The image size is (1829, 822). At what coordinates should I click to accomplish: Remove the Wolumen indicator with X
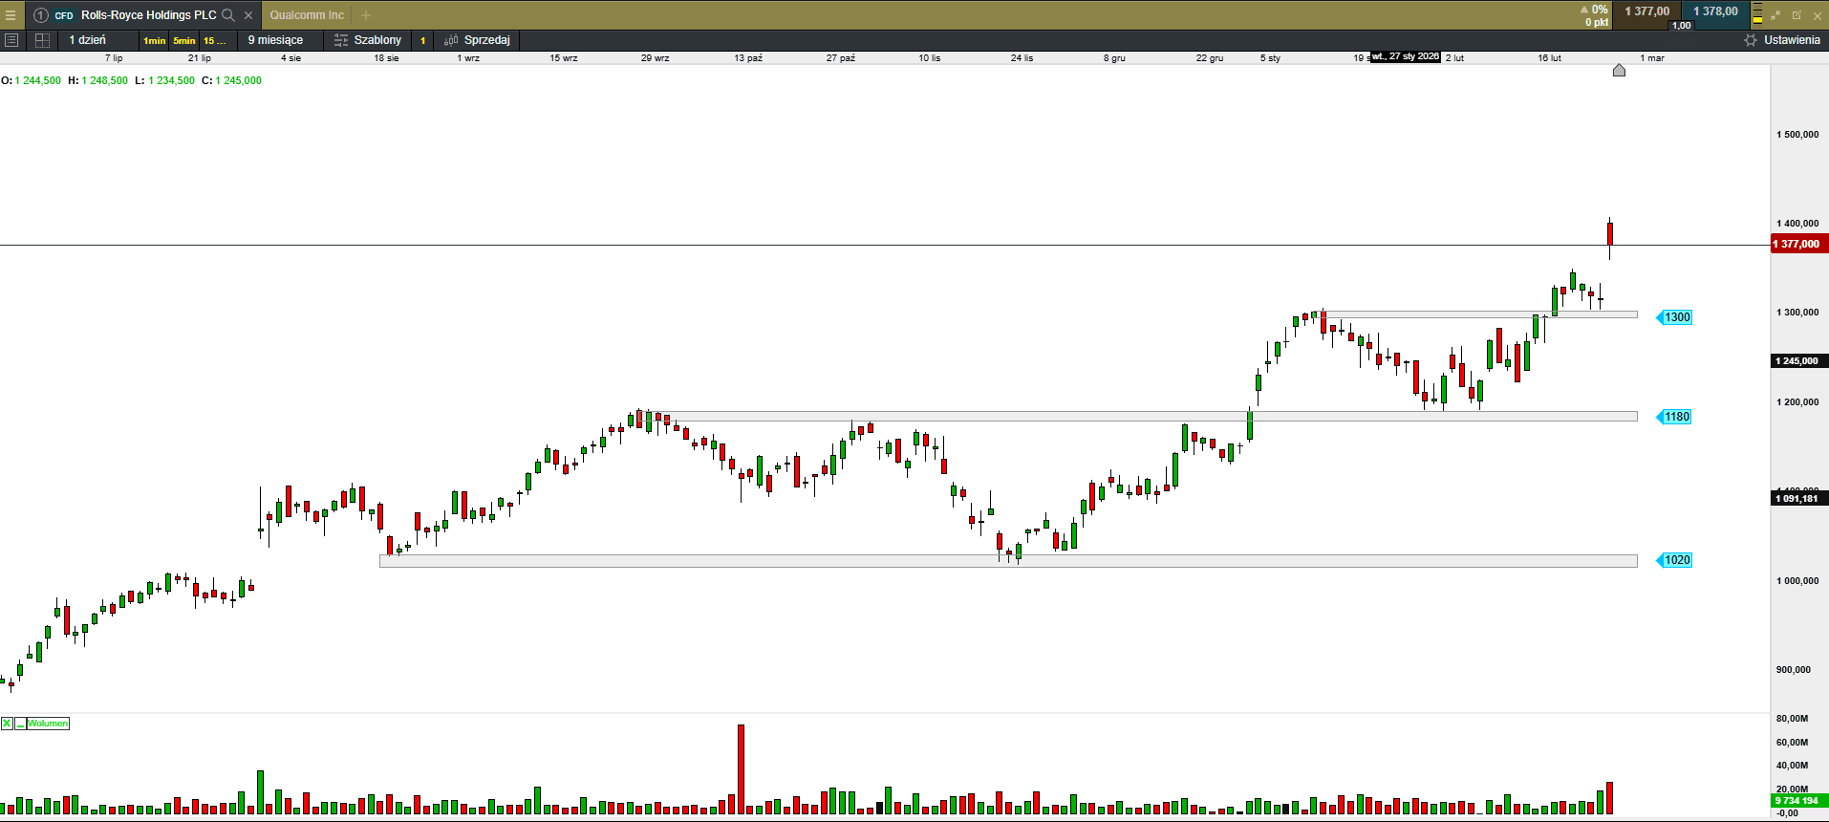click(7, 724)
